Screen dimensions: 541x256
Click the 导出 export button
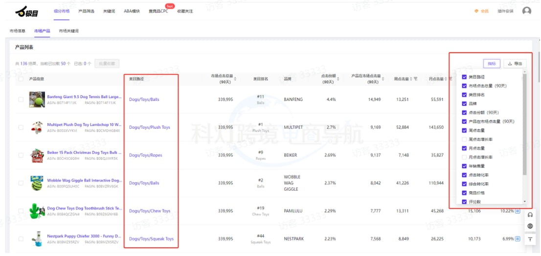pos(515,63)
